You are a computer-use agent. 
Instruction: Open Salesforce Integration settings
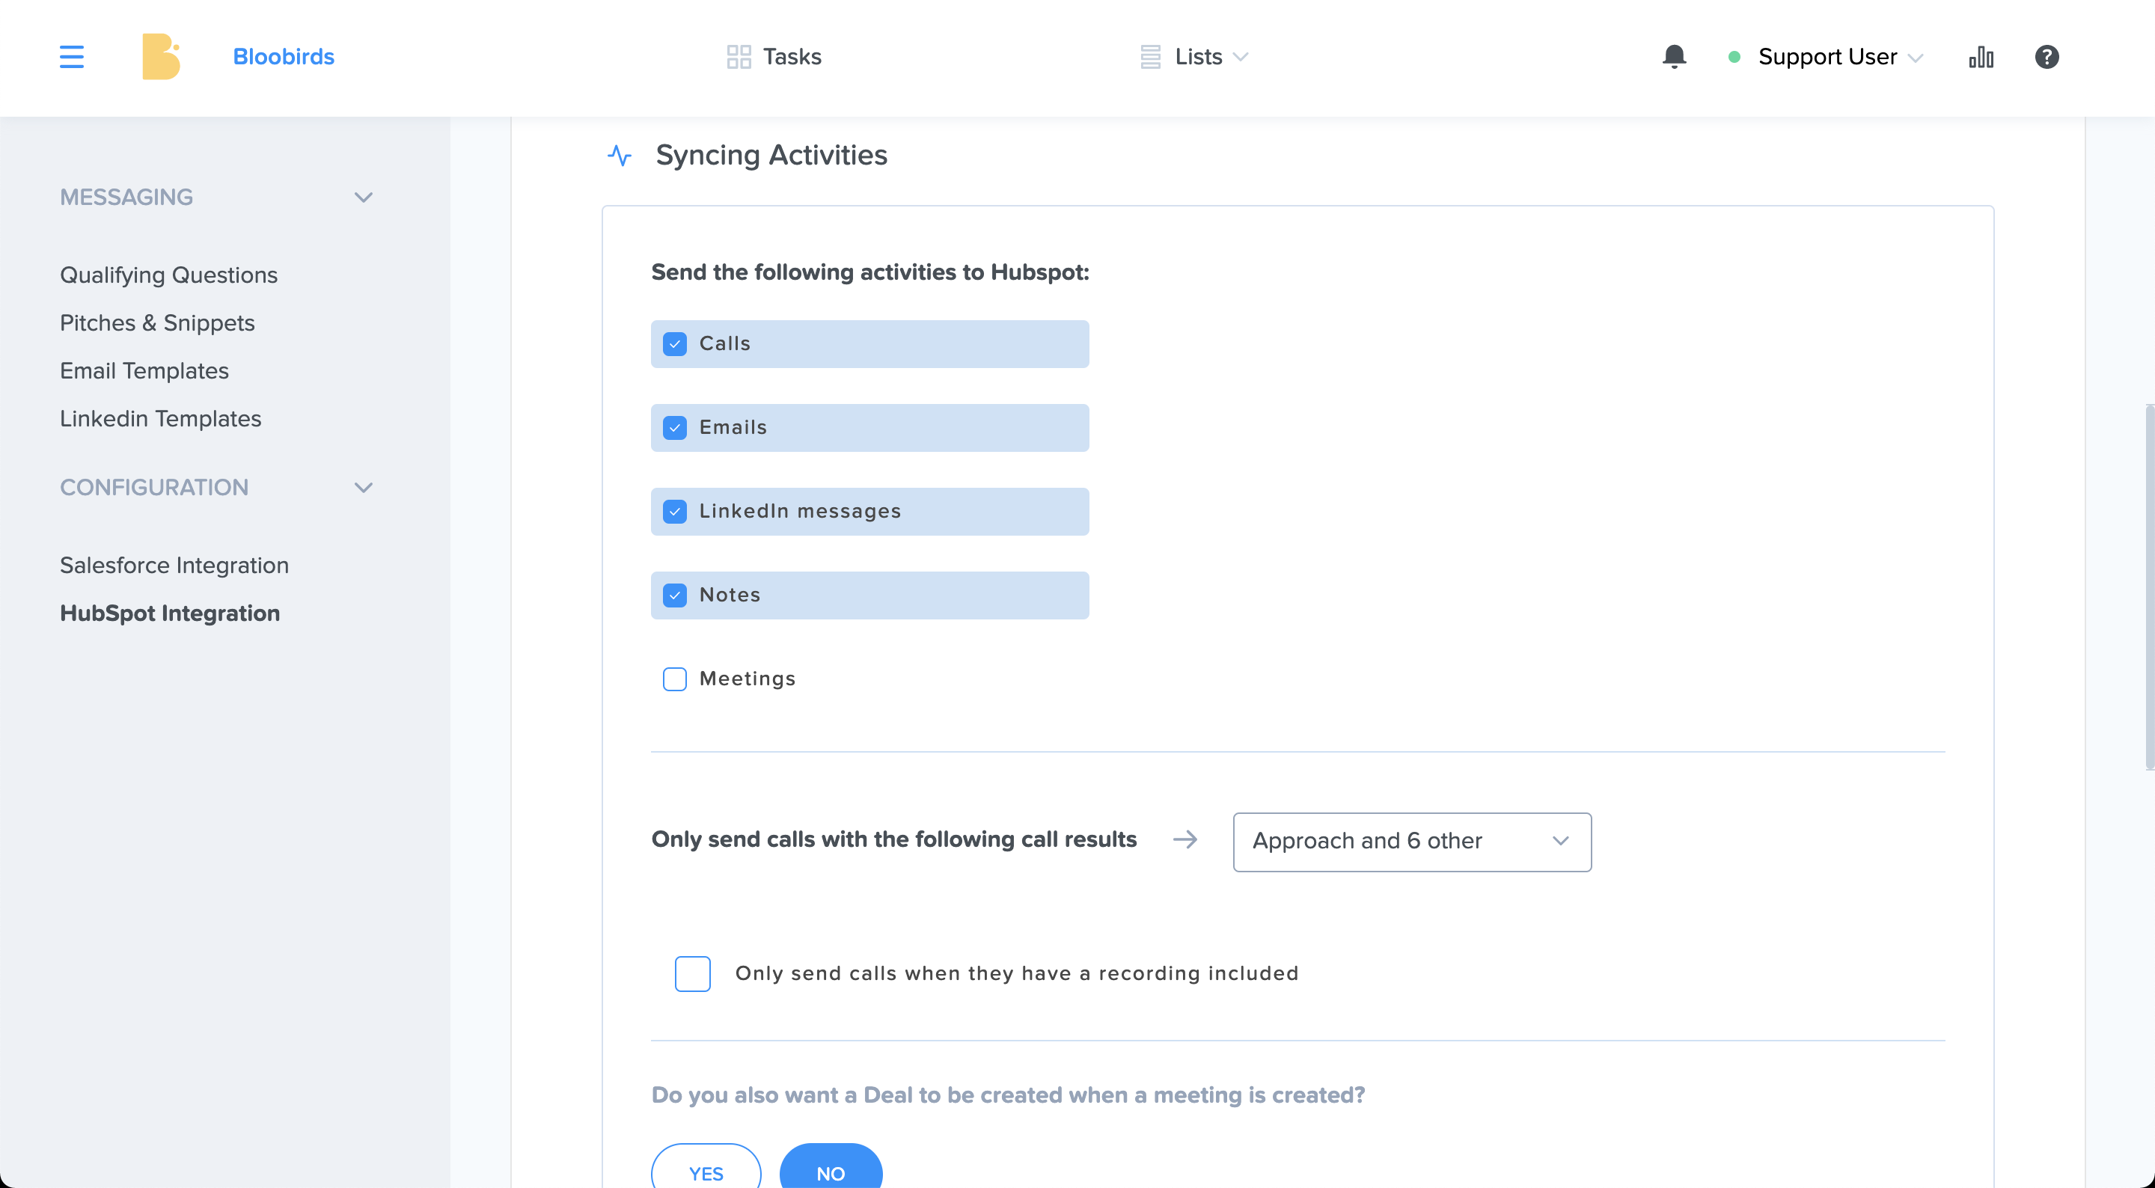pos(174,566)
